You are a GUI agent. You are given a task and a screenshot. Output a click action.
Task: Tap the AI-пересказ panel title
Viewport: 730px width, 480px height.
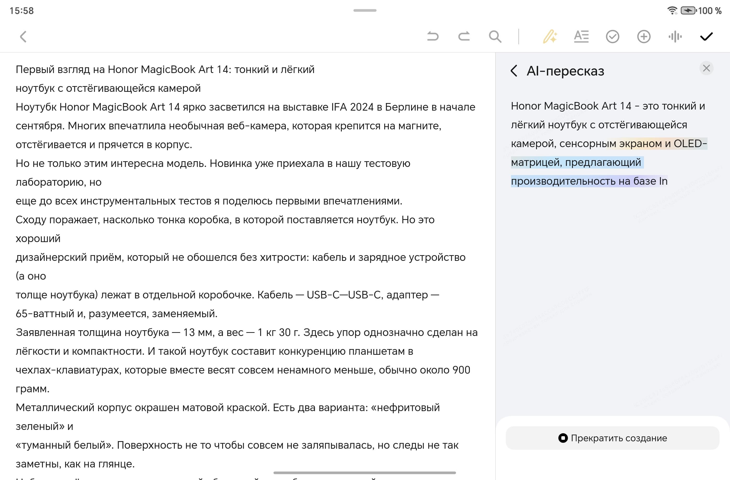(565, 71)
